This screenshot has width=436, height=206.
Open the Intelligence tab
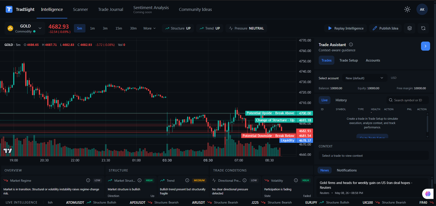[52, 9]
